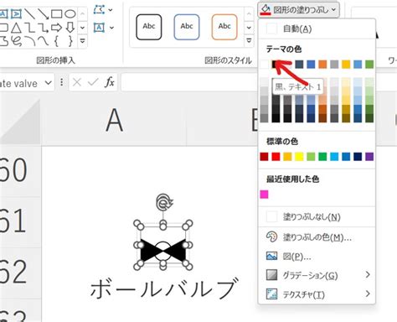Select row 60 header
Screen dimensions: 397x322
point(20,171)
